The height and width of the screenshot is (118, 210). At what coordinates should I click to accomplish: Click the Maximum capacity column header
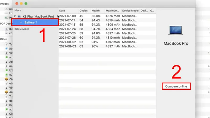click(x=113, y=10)
